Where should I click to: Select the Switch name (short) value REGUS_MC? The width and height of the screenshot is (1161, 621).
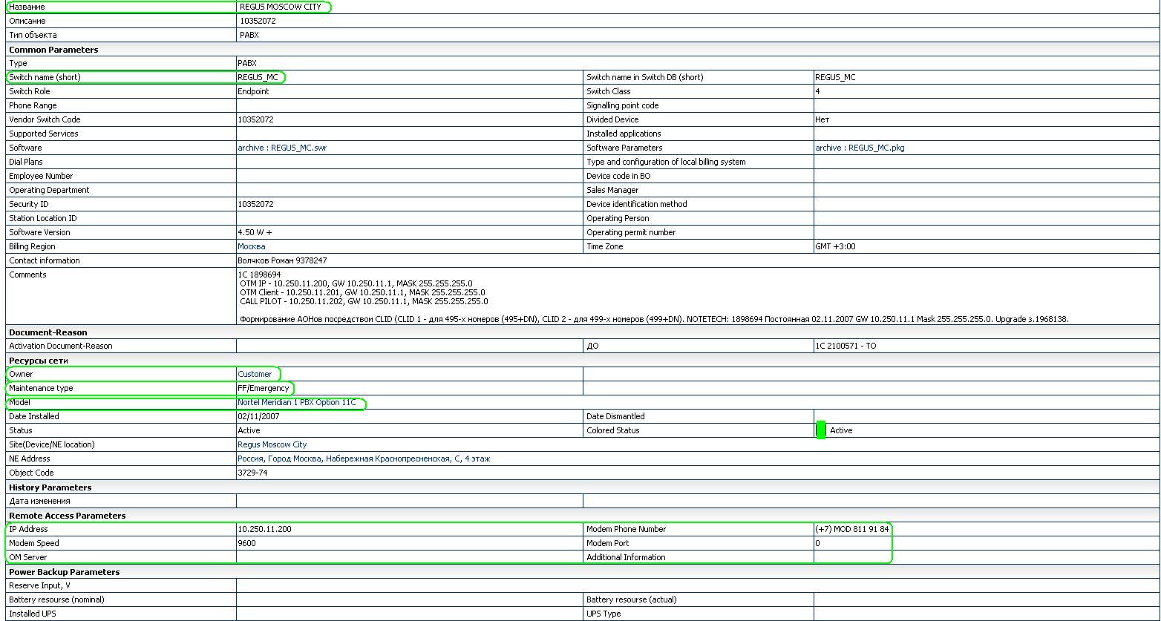point(258,77)
